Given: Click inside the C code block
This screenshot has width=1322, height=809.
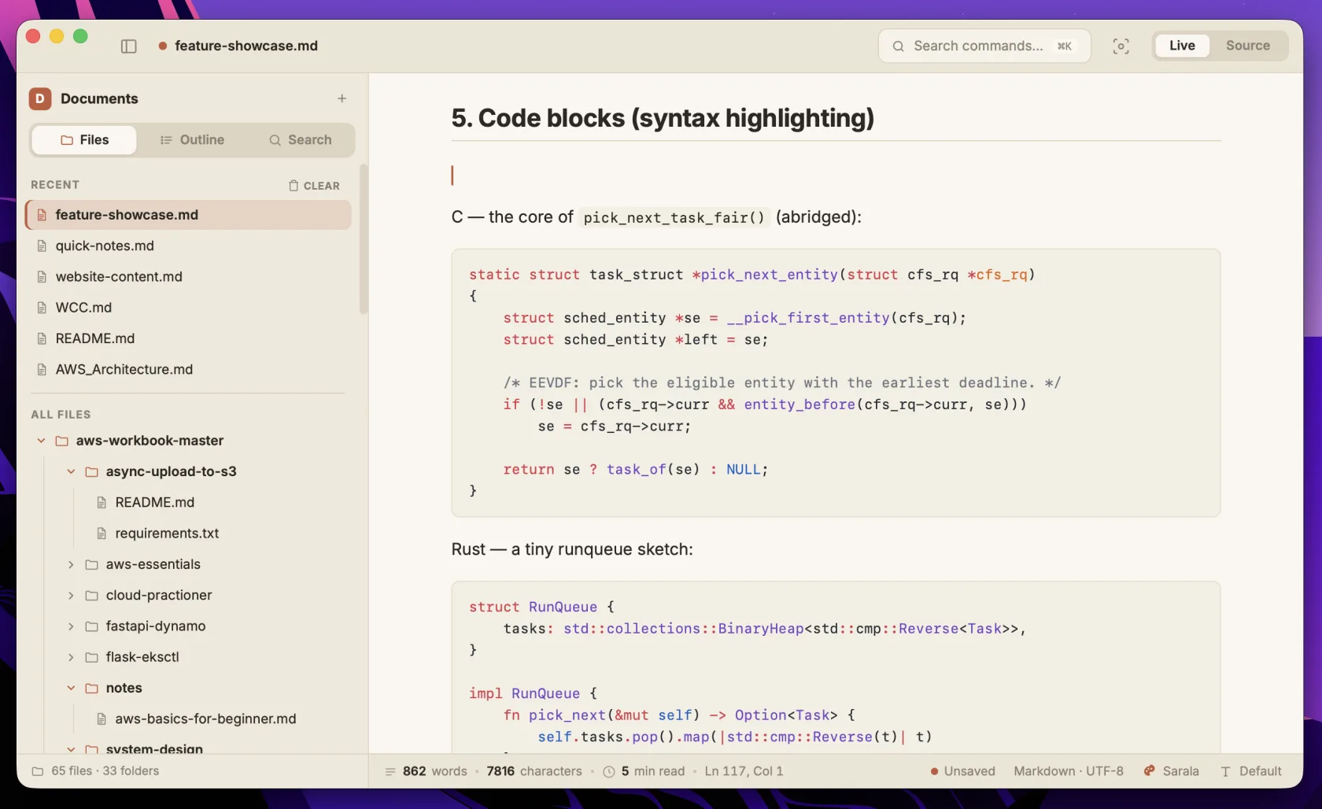Looking at the screenshot, I should coord(836,383).
